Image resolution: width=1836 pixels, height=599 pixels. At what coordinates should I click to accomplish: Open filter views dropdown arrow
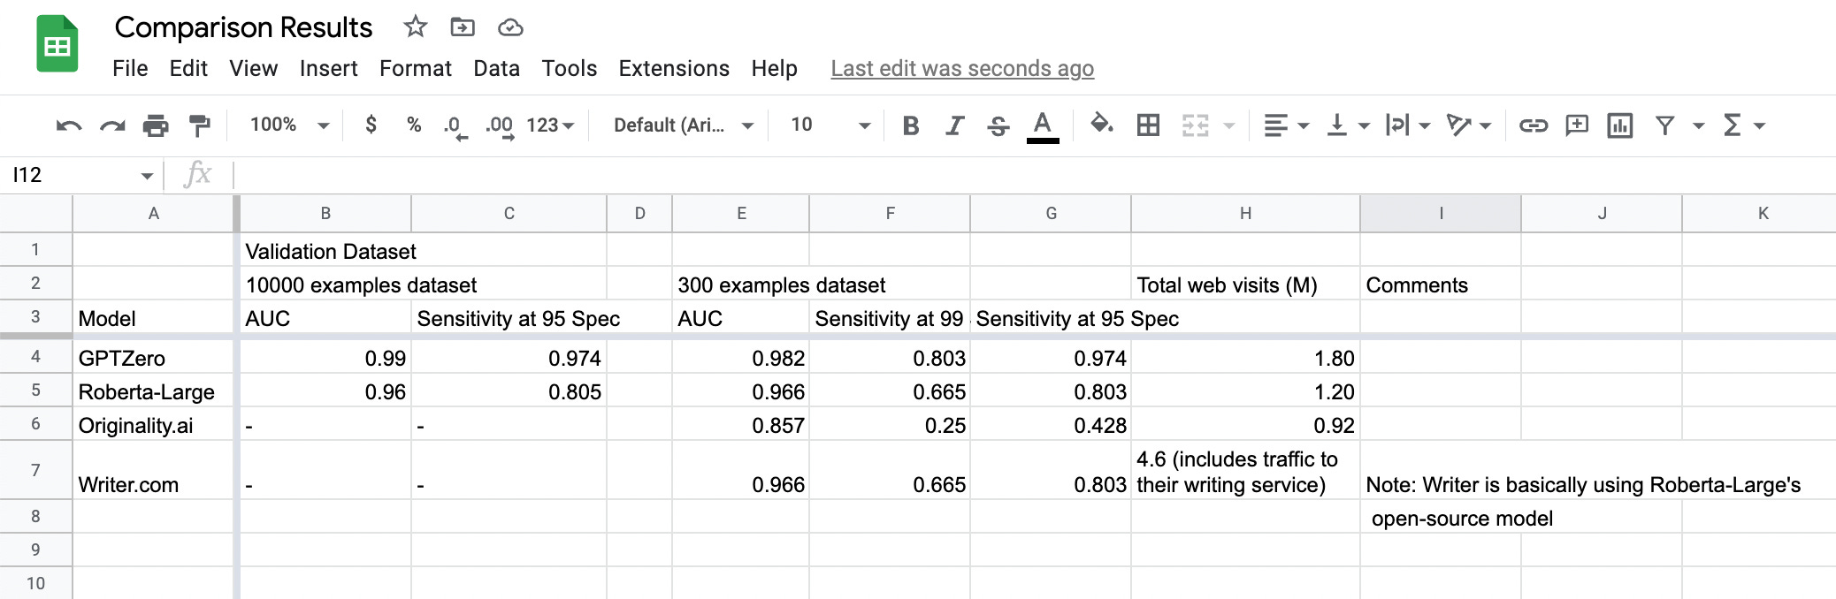point(1698,126)
